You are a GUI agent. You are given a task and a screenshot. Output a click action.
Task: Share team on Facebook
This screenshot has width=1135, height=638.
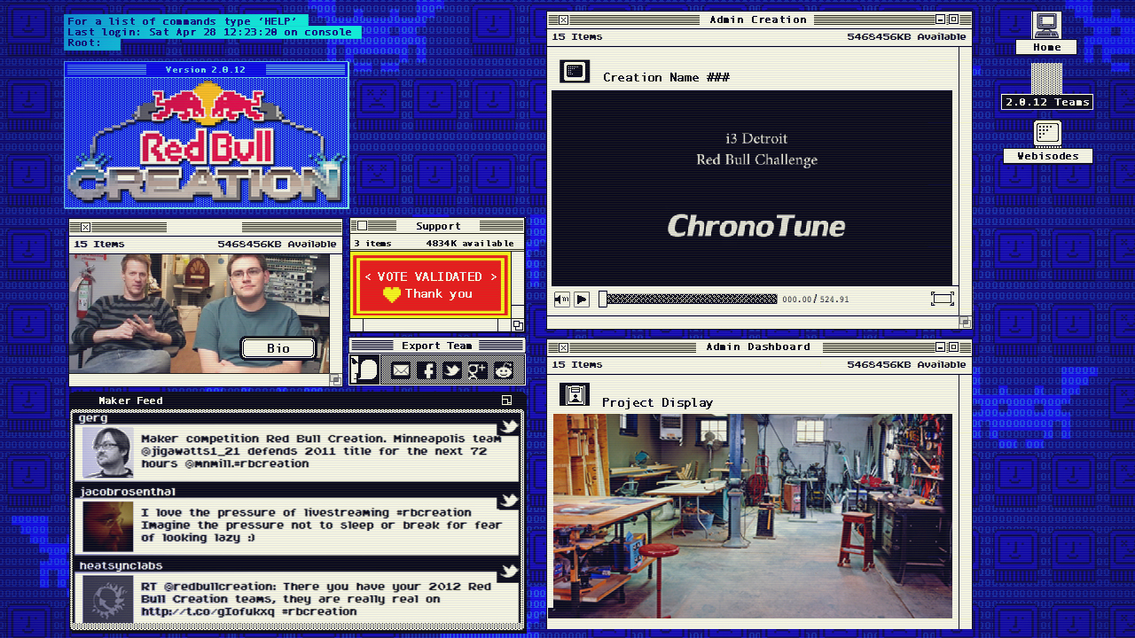tap(427, 370)
